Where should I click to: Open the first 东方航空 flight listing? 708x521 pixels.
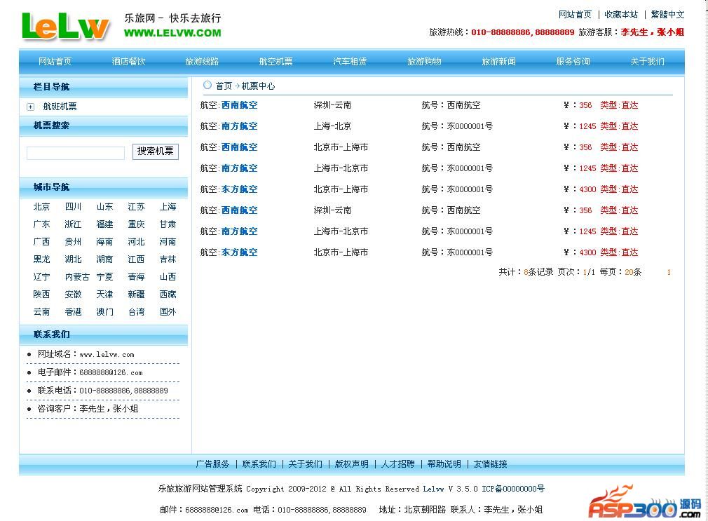(x=239, y=189)
